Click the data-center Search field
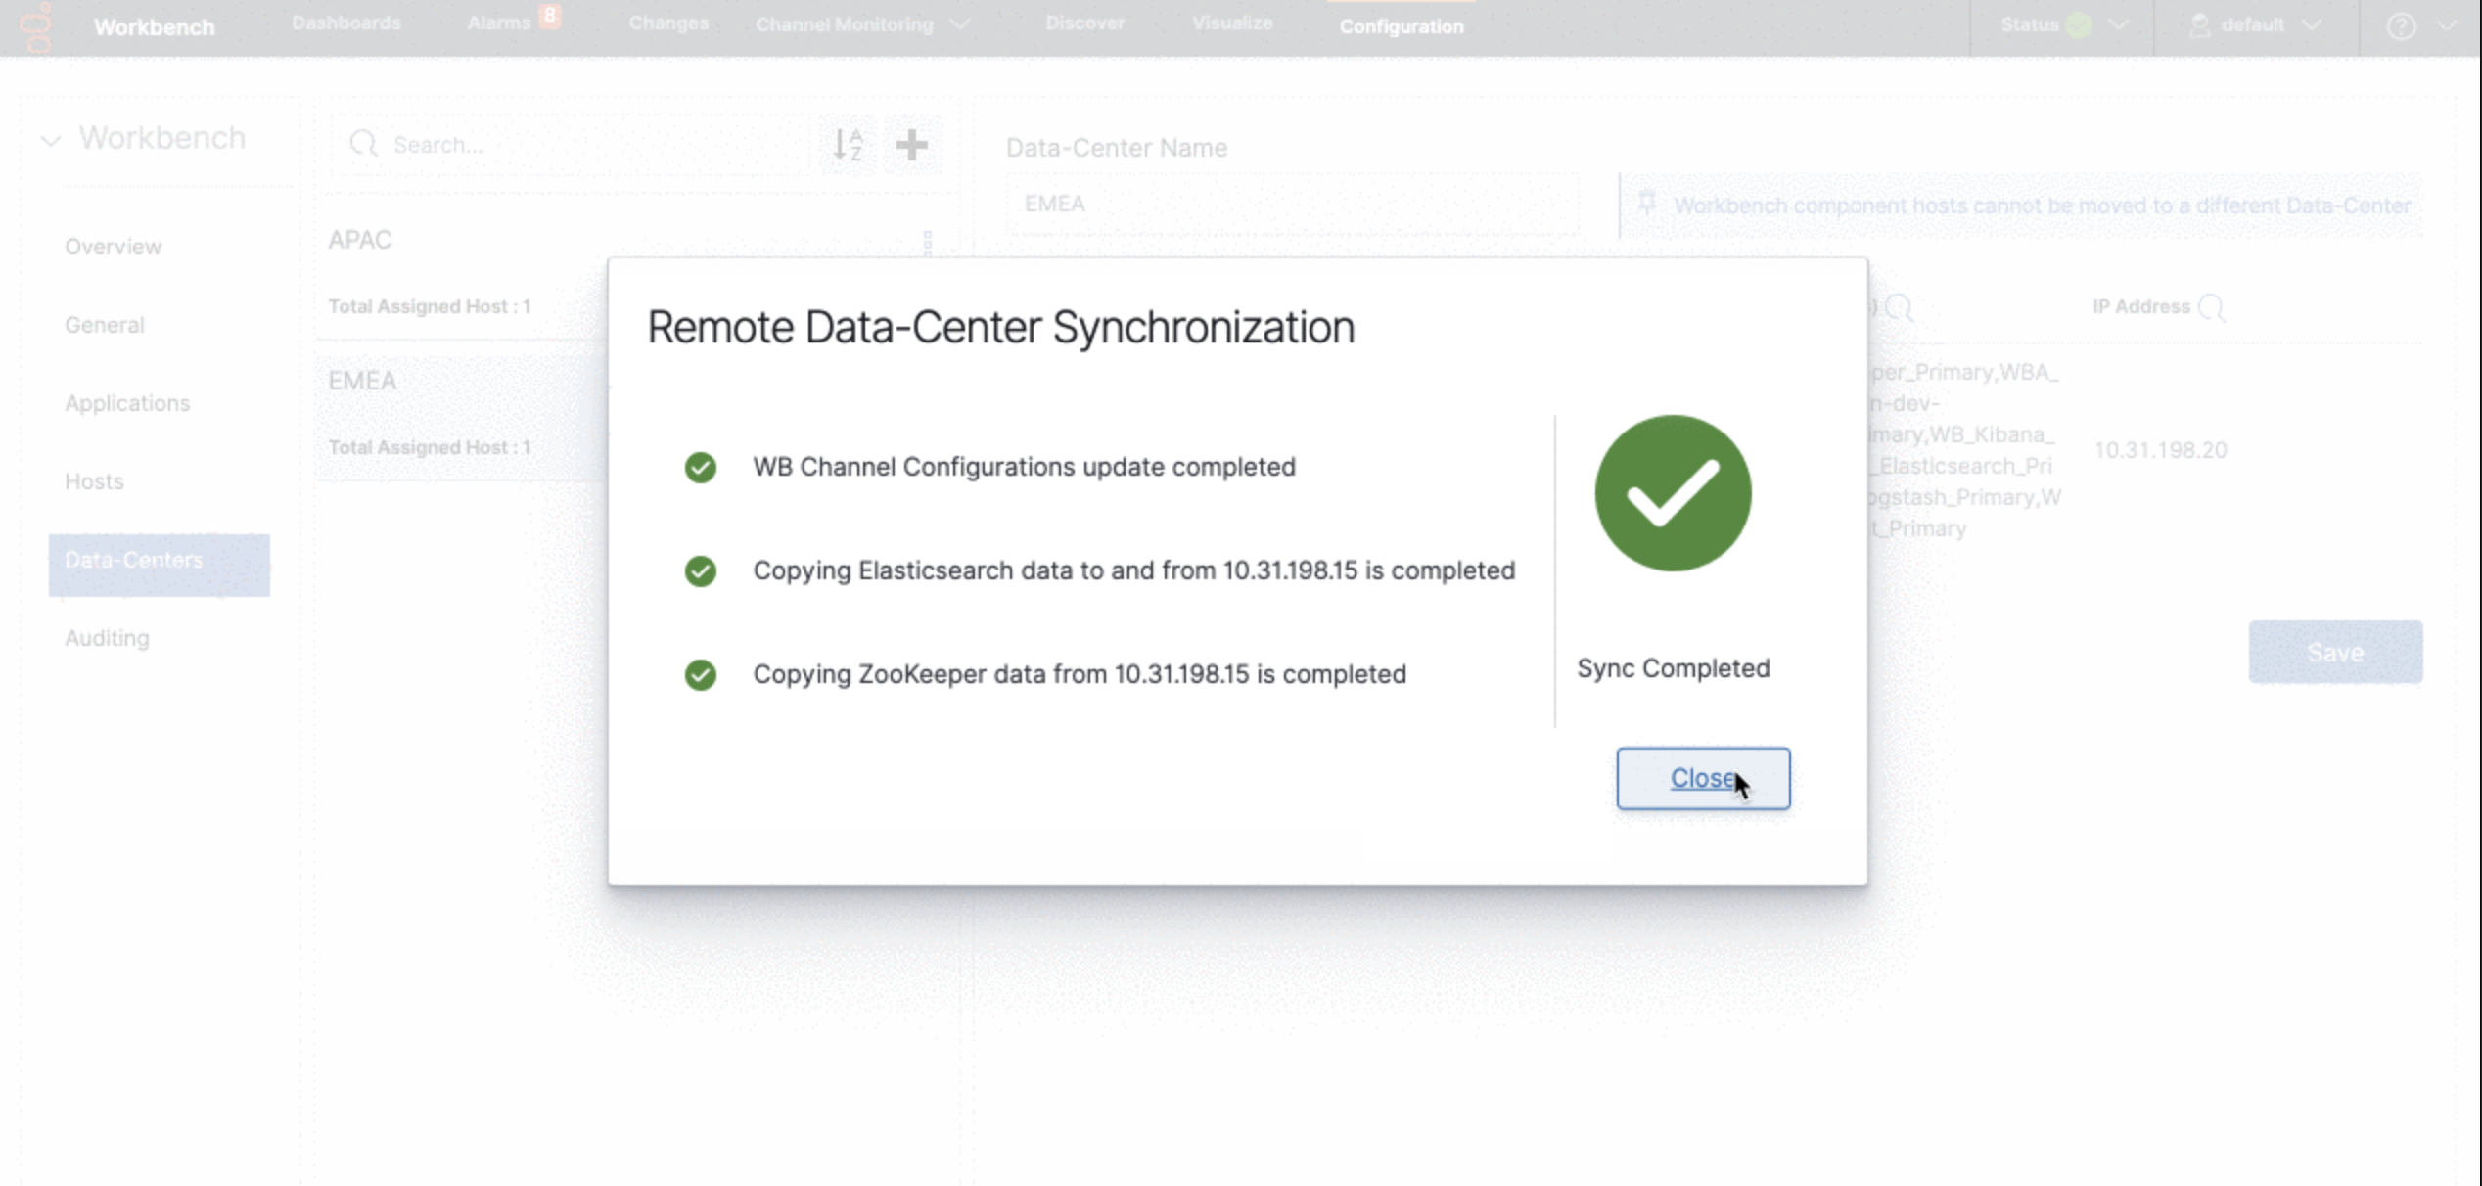This screenshot has width=2482, height=1186. (x=570, y=145)
